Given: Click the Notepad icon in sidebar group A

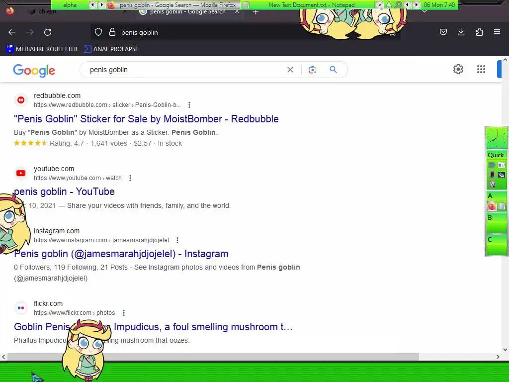Looking at the screenshot, I should point(502,206).
